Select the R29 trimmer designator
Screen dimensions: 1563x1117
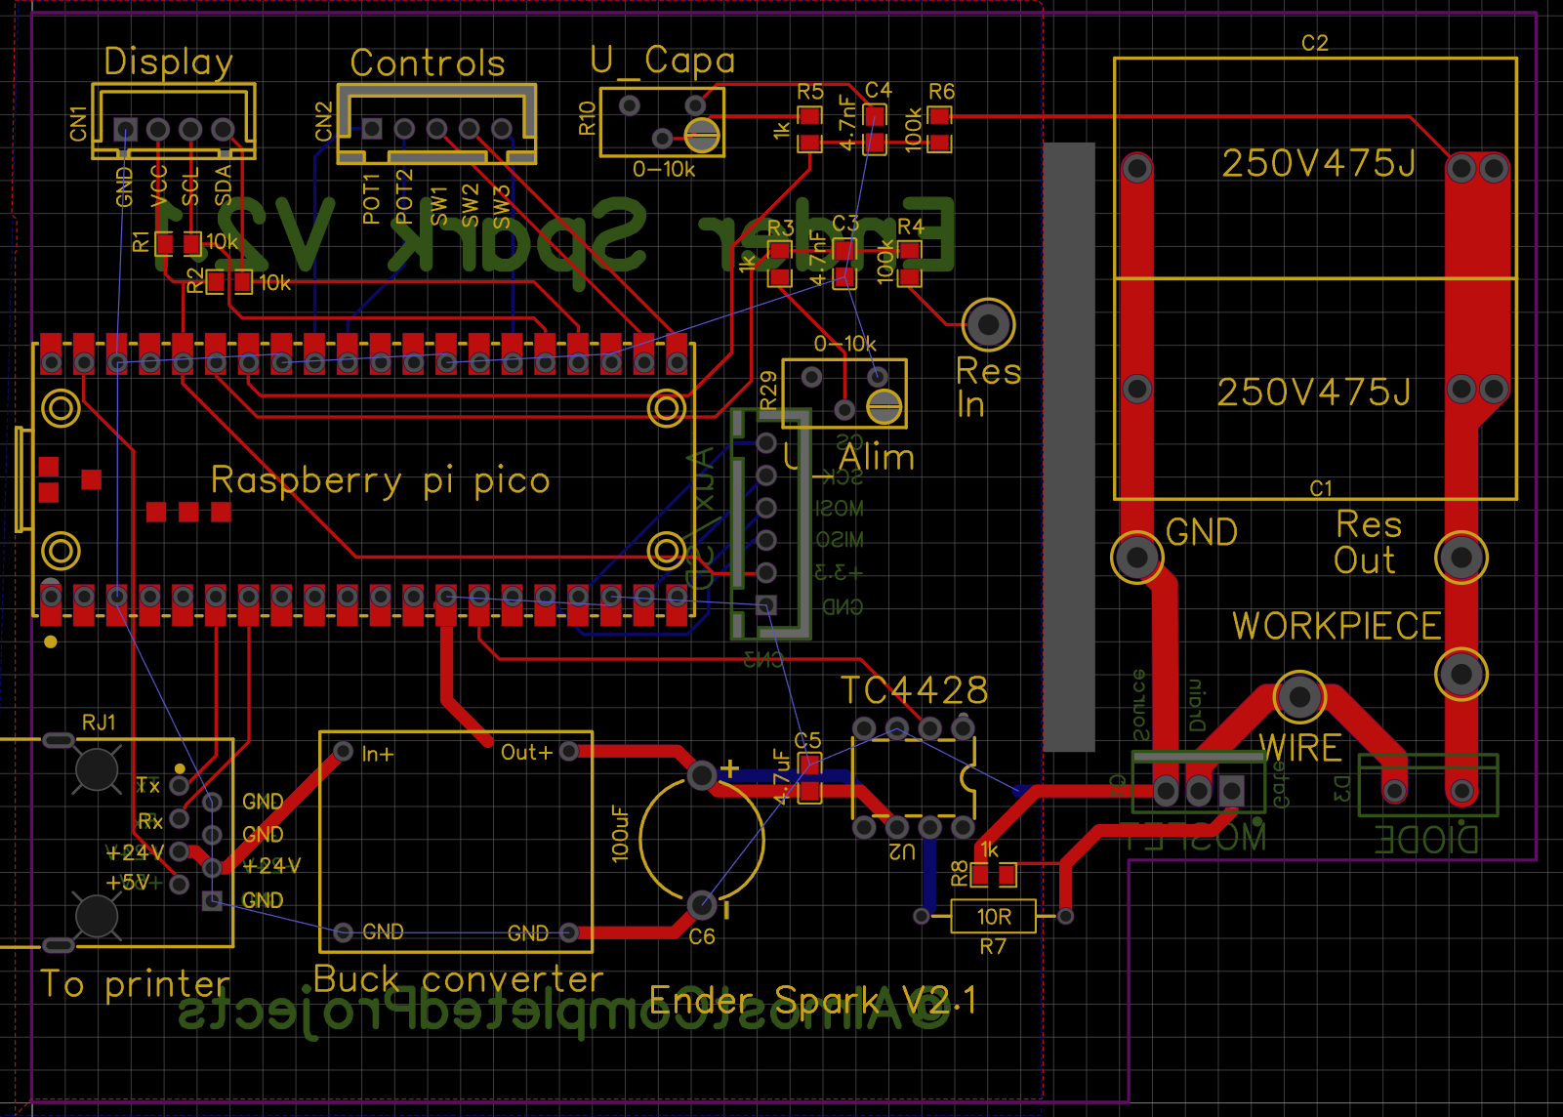click(x=768, y=391)
